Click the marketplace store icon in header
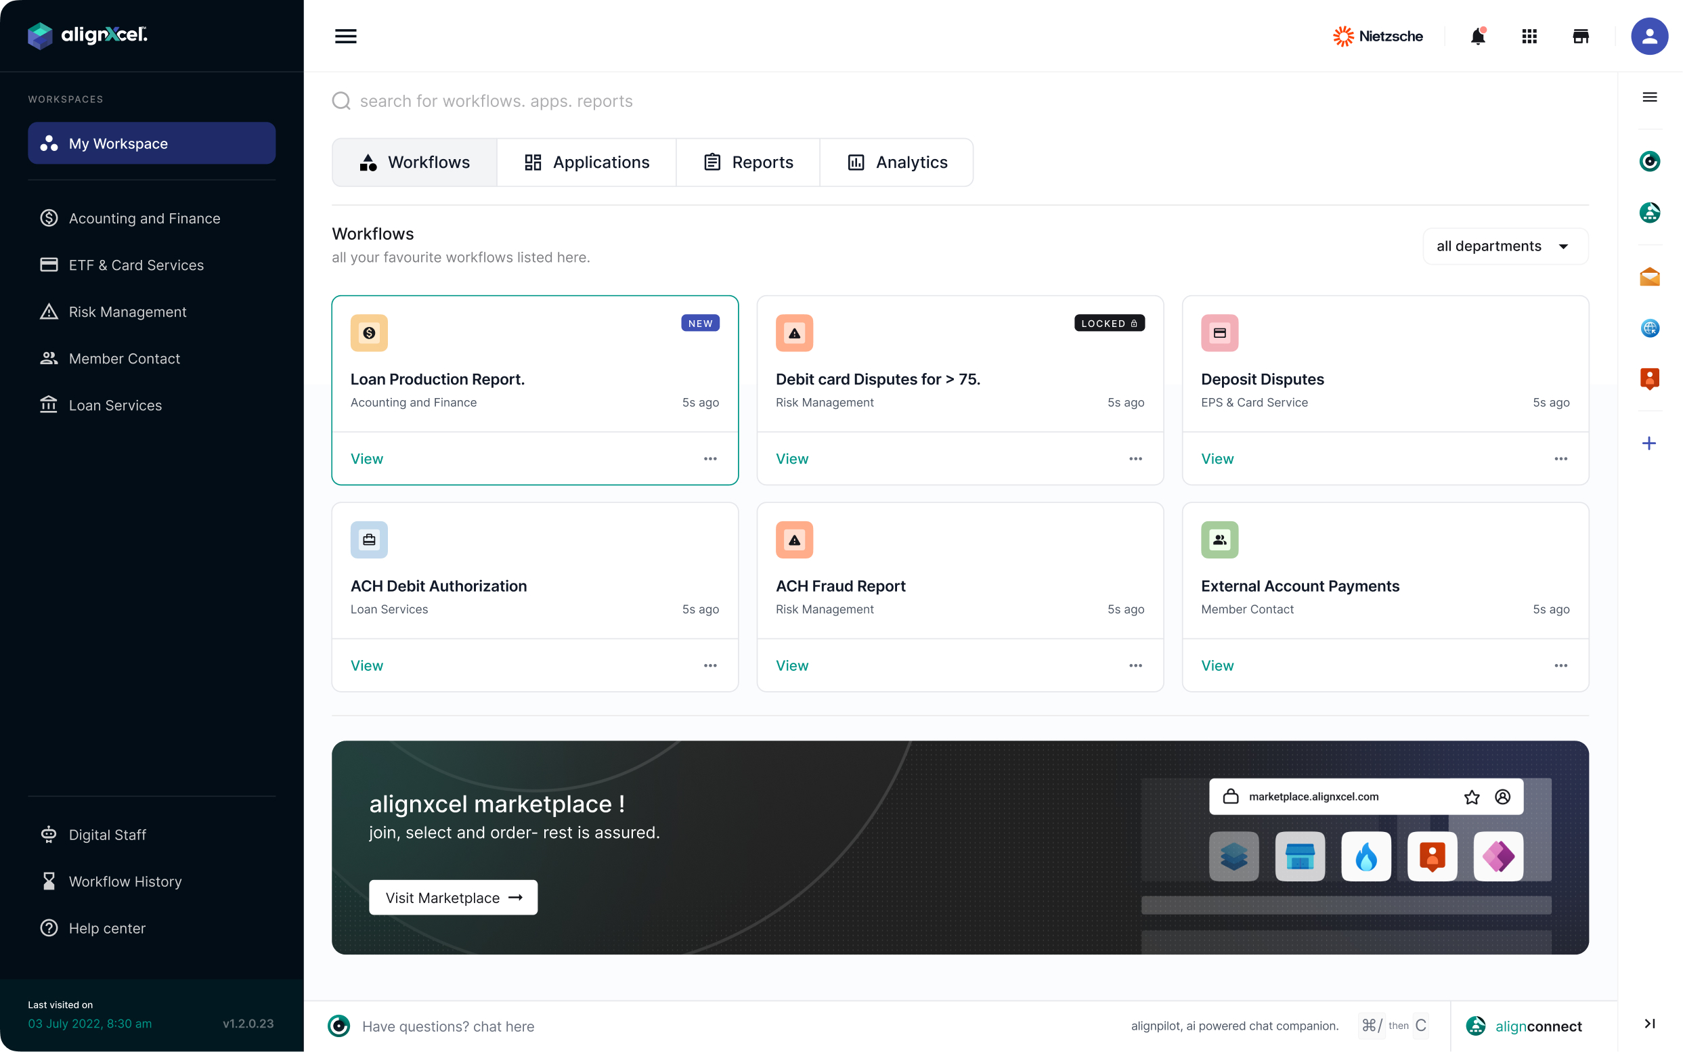The width and height of the screenshot is (1683, 1052). click(1581, 36)
